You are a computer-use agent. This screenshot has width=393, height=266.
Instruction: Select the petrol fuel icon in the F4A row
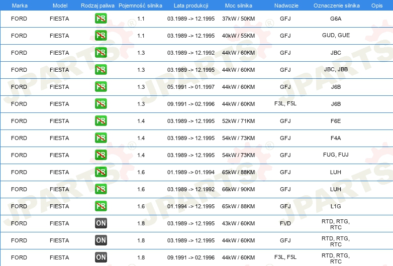pyautogui.click(x=101, y=138)
